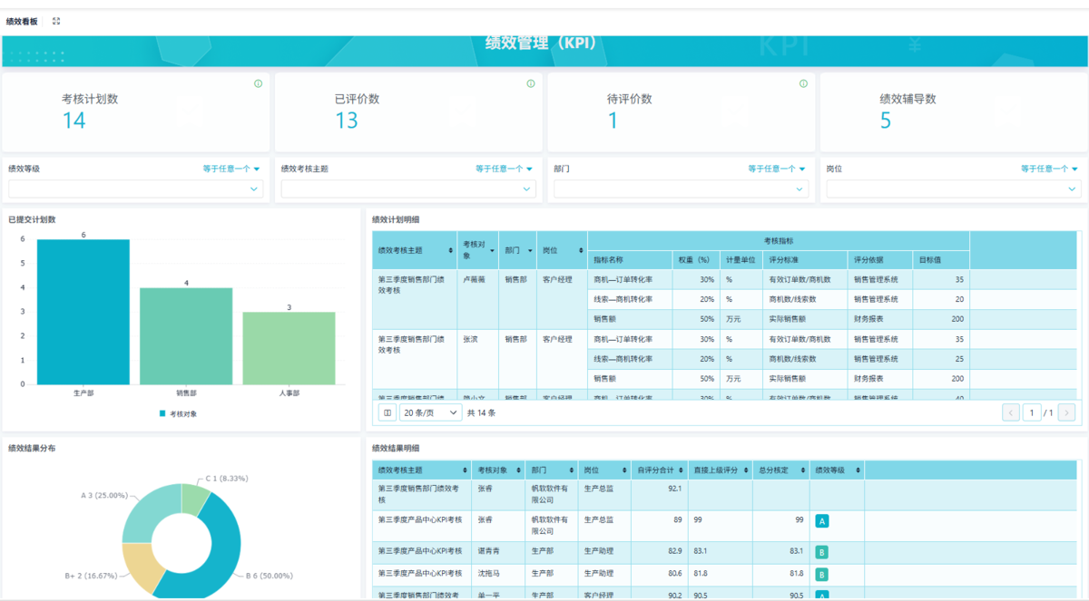
Task: Open the 等于任意一个 operator for 部门
Action: (x=777, y=169)
